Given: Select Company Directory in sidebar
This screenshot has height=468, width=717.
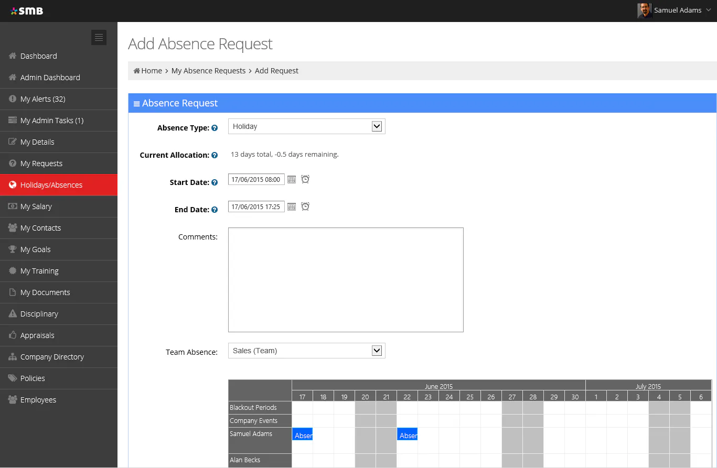Looking at the screenshot, I should [52, 357].
